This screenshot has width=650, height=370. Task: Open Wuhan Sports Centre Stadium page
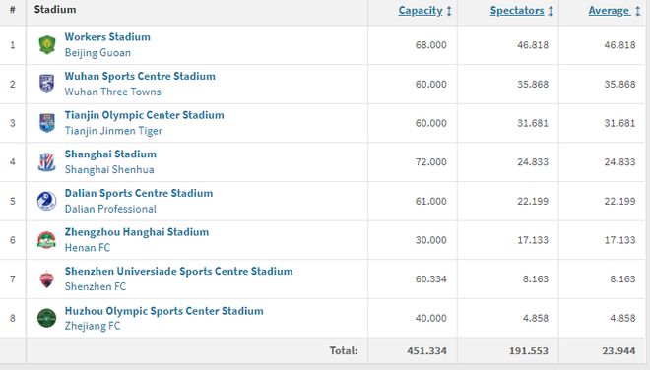point(140,76)
